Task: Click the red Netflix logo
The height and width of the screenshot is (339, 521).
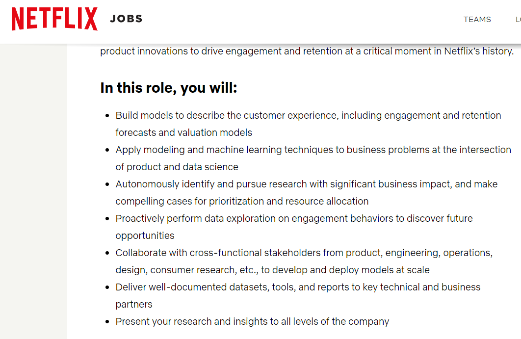Action: pyautogui.click(x=54, y=19)
